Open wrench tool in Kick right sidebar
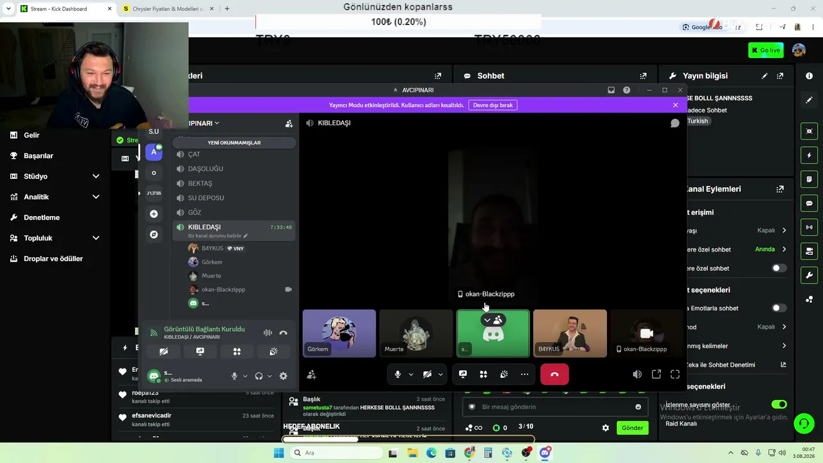The width and height of the screenshot is (823, 463). (x=809, y=275)
